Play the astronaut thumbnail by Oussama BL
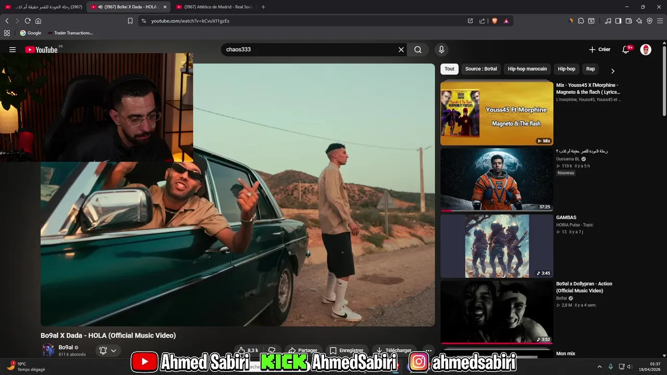The image size is (667, 375). point(497,180)
